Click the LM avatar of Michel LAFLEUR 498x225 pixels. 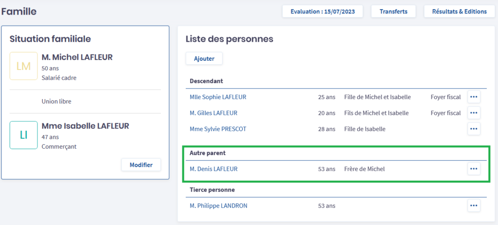coord(23,66)
